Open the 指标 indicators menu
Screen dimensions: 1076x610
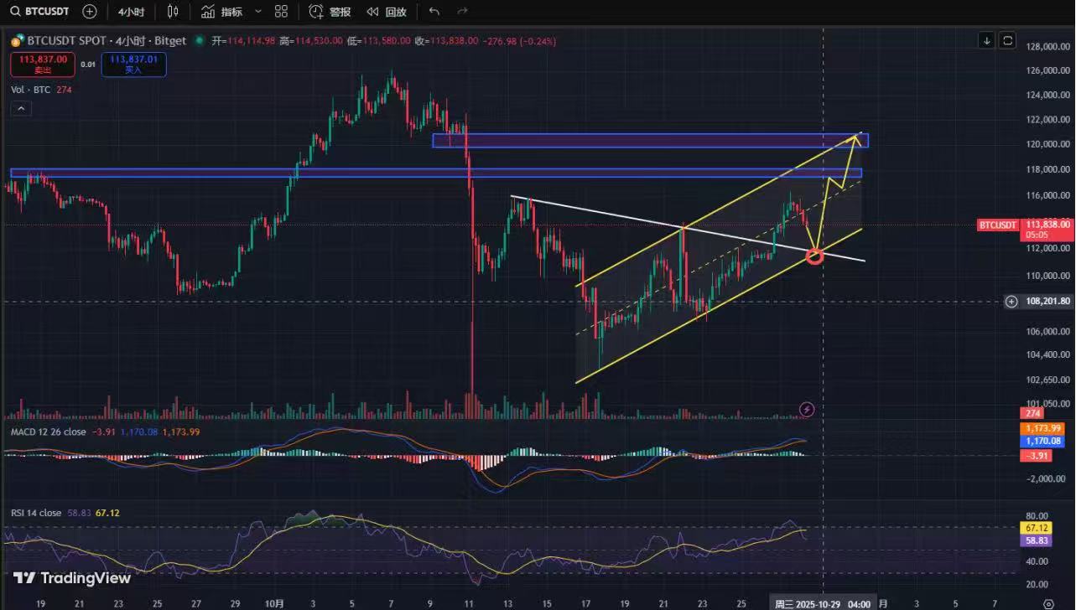[x=222, y=12]
